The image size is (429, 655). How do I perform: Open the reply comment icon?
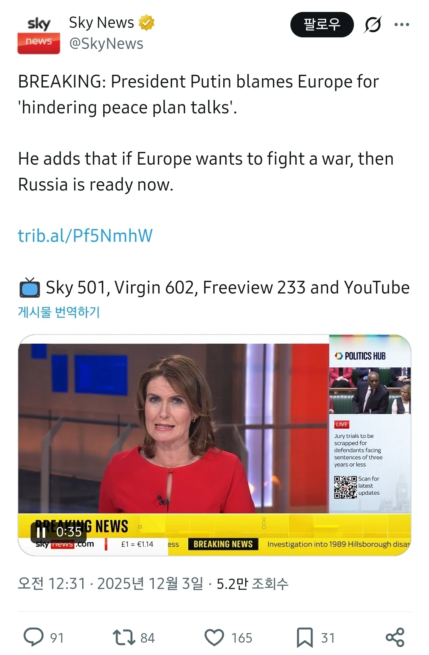coord(34,637)
